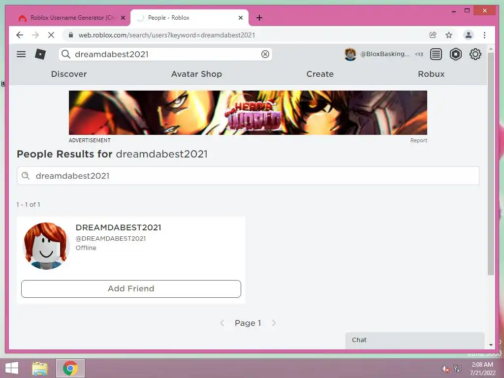Screen dimensions: 504x378
Task: Click the scrollbar down arrow
Action: click(491, 345)
